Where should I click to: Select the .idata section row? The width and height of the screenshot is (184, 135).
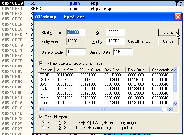pos(105,88)
